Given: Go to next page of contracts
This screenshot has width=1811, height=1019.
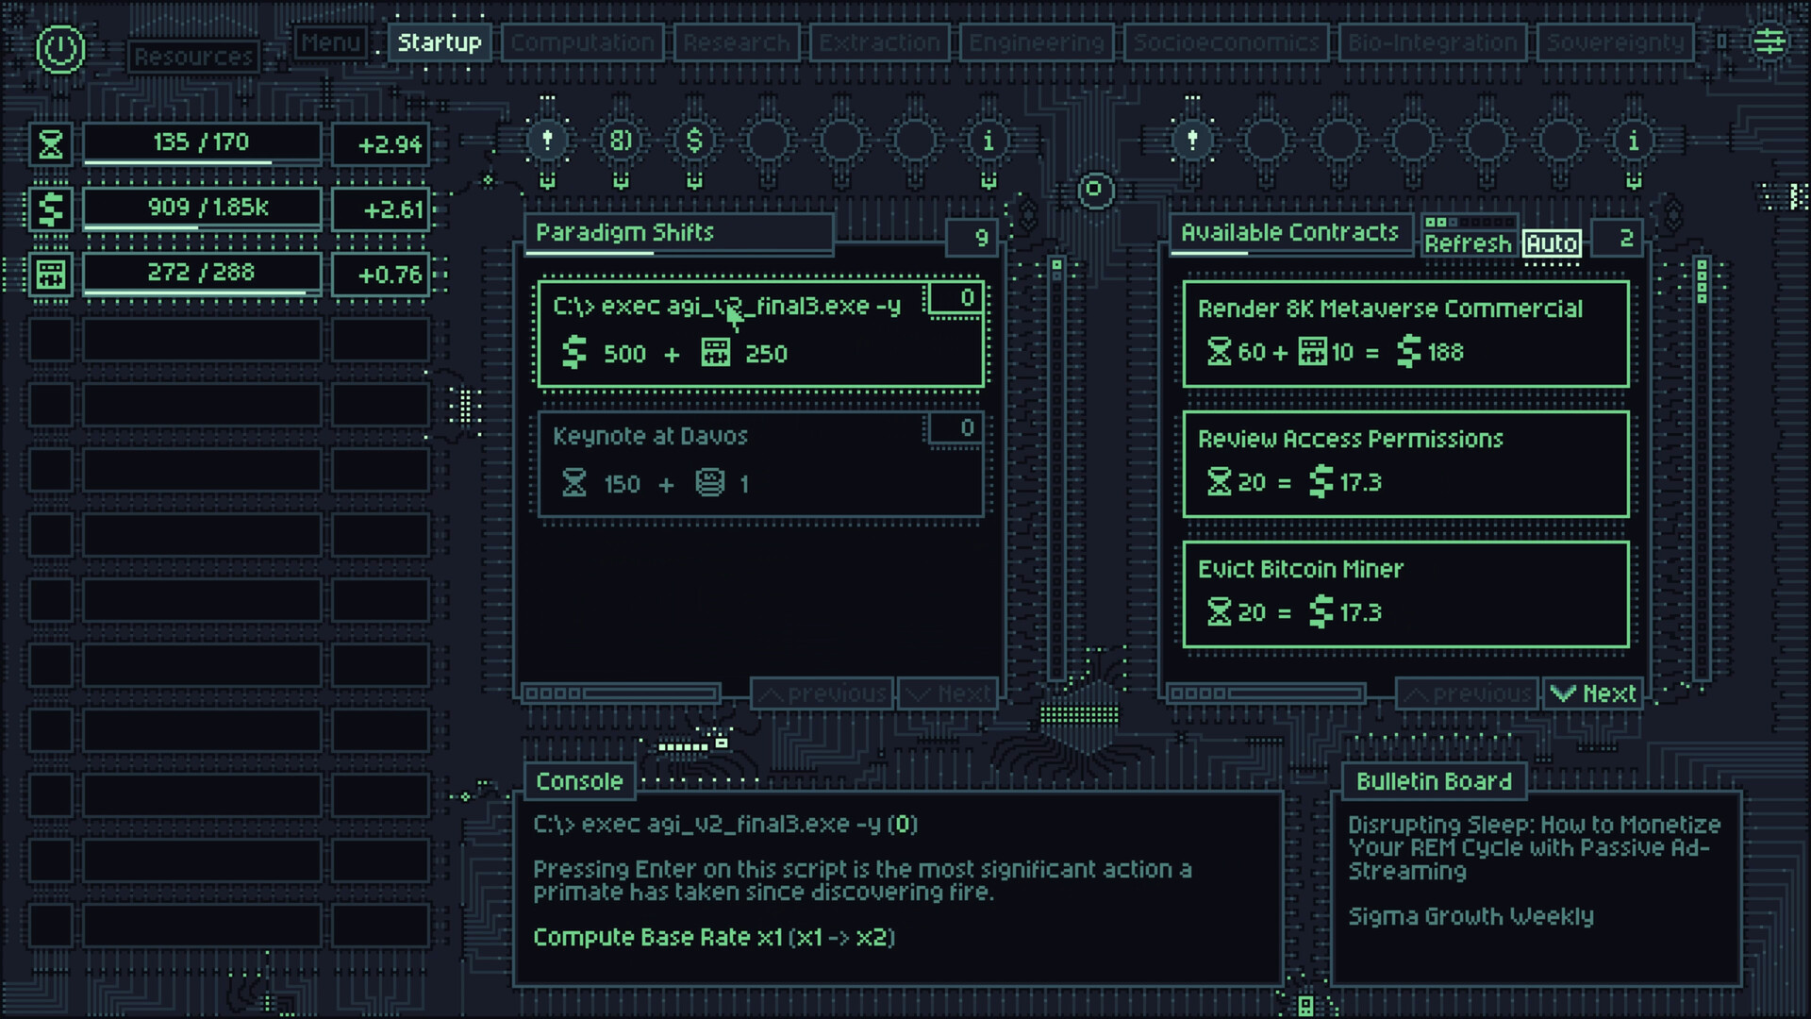Looking at the screenshot, I should (1593, 693).
